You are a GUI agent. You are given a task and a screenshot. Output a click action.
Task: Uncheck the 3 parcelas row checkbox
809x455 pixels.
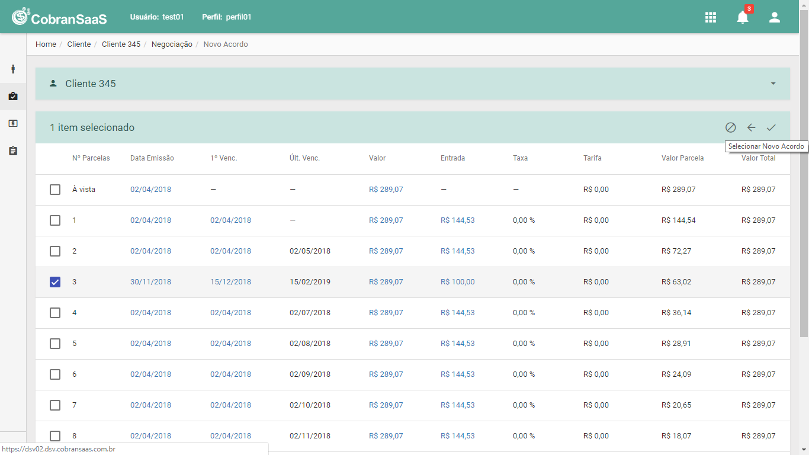[55, 282]
